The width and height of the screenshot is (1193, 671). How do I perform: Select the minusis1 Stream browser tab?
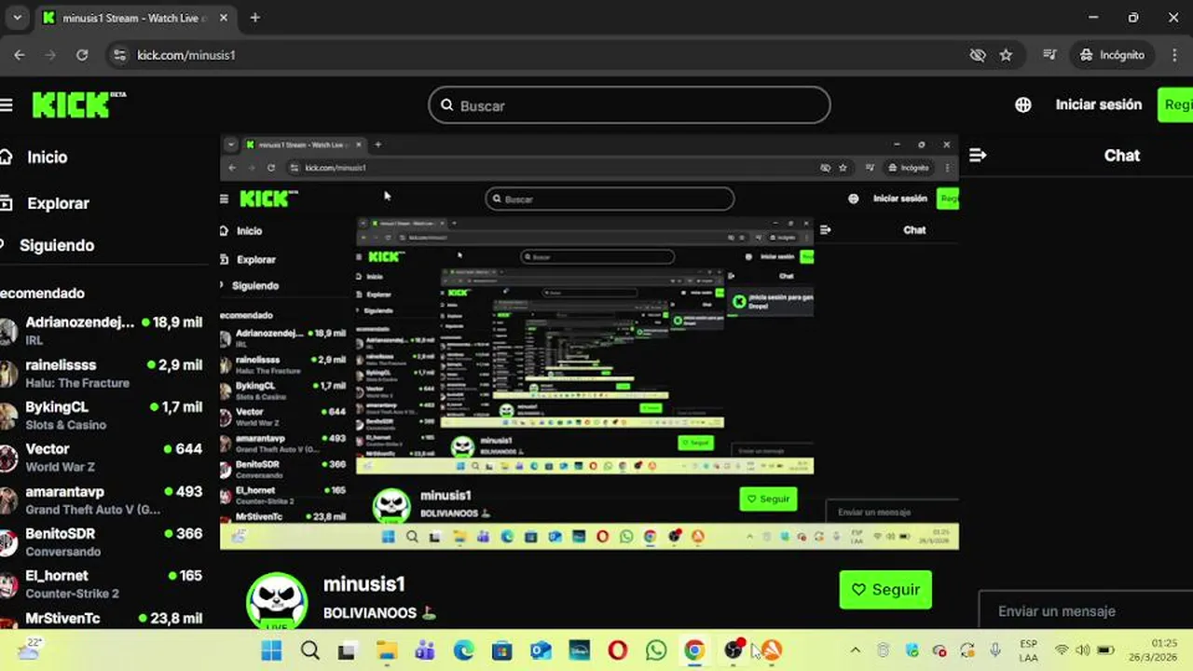[x=136, y=18]
